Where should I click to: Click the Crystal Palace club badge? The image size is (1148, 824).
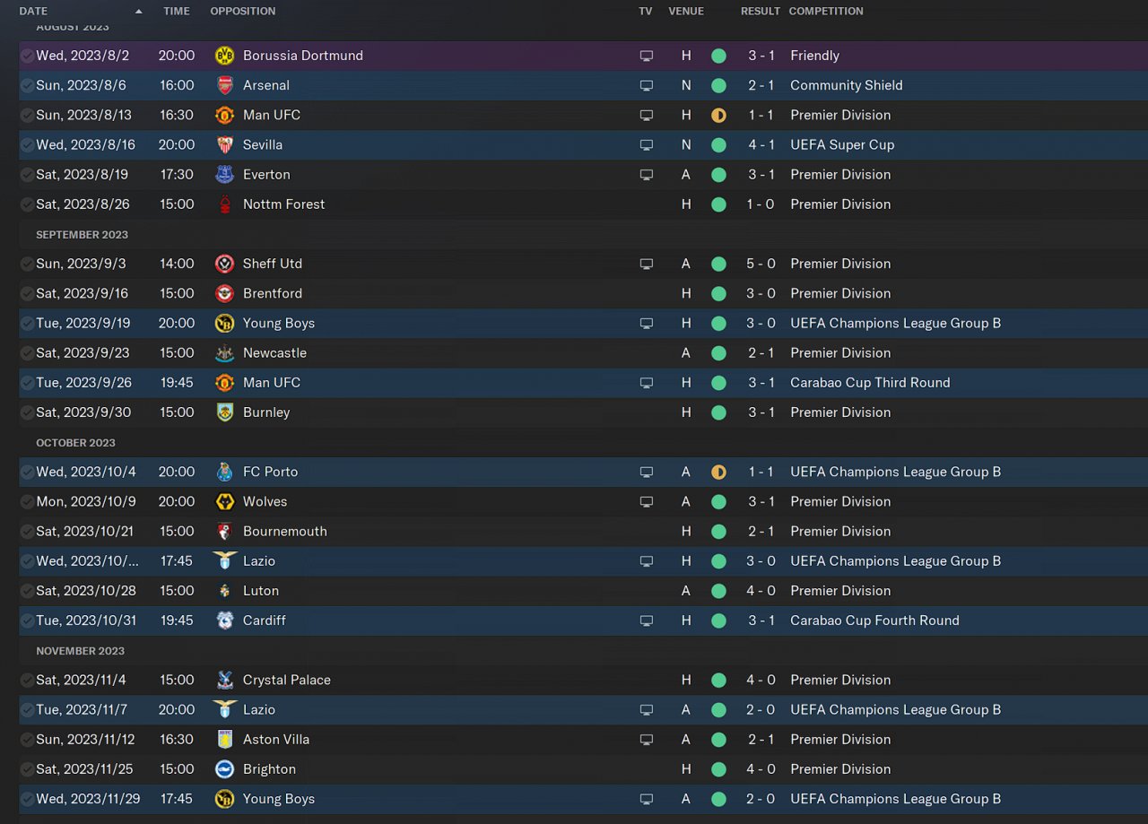pyautogui.click(x=224, y=680)
